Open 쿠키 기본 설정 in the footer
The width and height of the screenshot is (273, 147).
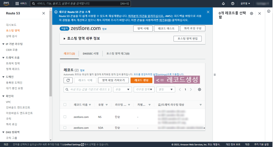[261, 144]
